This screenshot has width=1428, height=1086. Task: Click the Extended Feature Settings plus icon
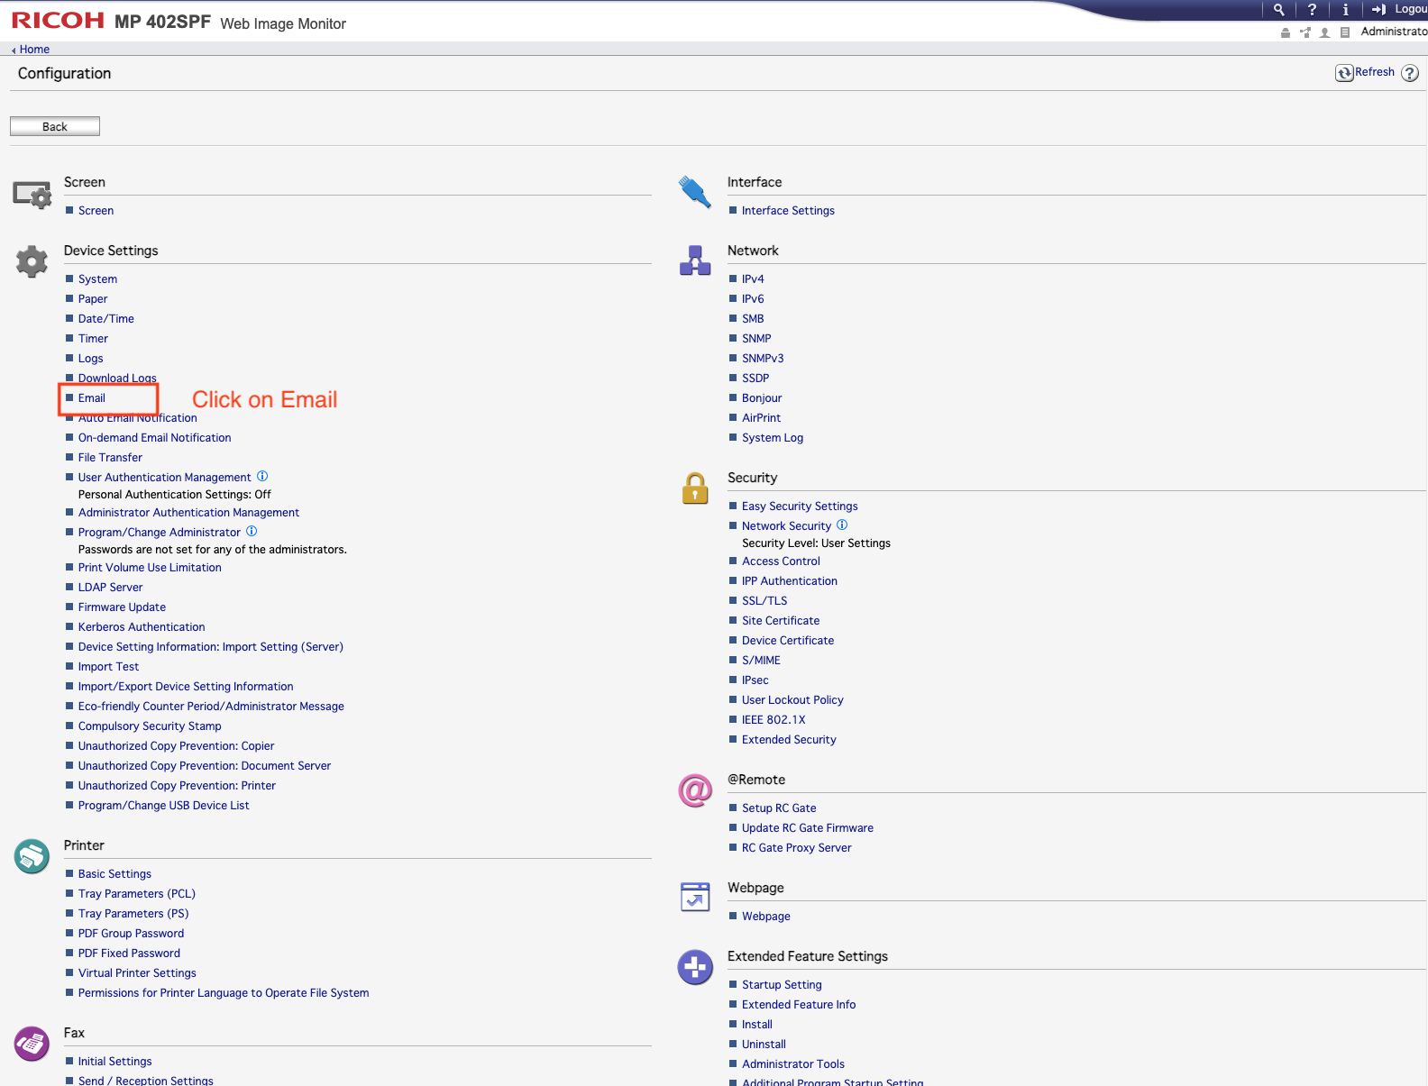click(x=695, y=968)
